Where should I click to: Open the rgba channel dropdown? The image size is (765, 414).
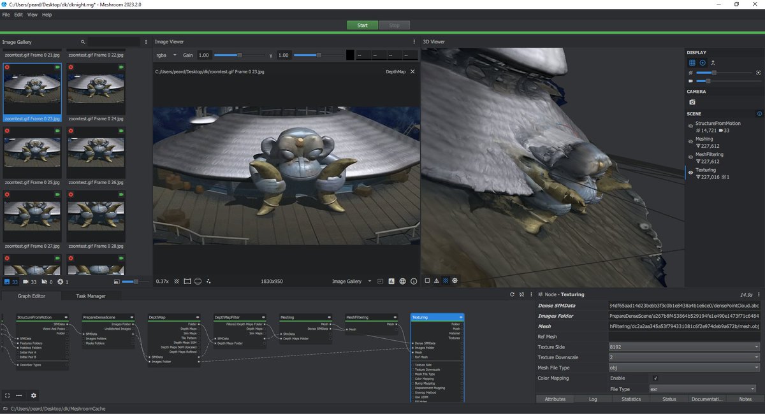[x=167, y=55]
